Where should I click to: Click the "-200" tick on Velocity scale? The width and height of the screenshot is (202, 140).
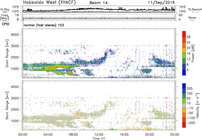pyautogui.click(x=191, y=123)
